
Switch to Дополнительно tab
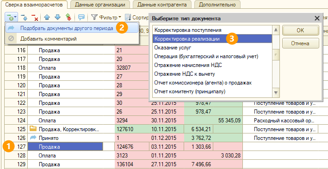pos(217,5)
